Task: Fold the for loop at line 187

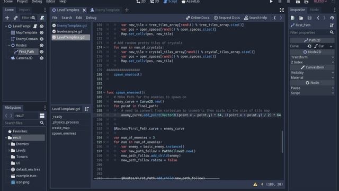Action: 104,106
